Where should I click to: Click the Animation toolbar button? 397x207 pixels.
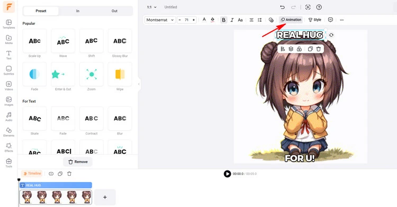tap(291, 20)
